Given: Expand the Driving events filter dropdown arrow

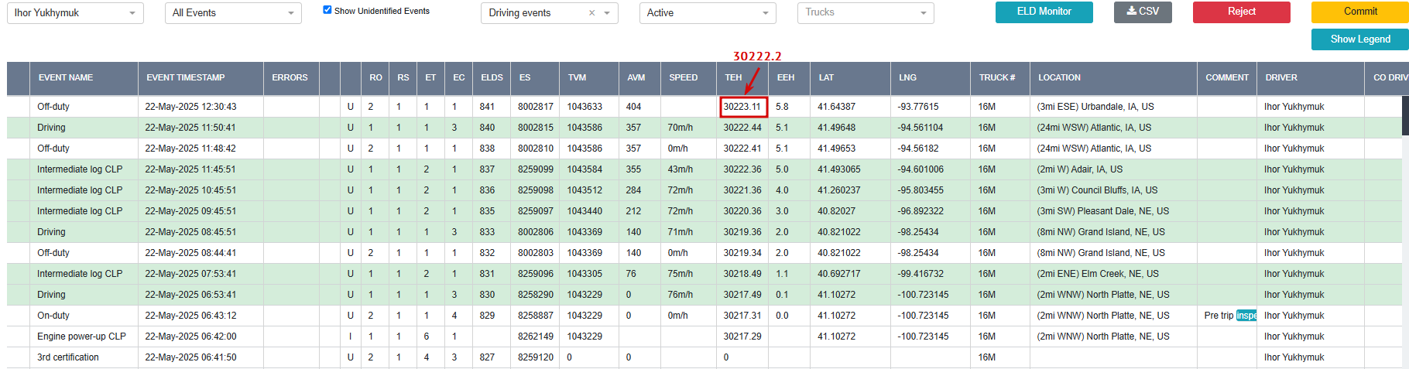Looking at the screenshot, I should (607, 13).
